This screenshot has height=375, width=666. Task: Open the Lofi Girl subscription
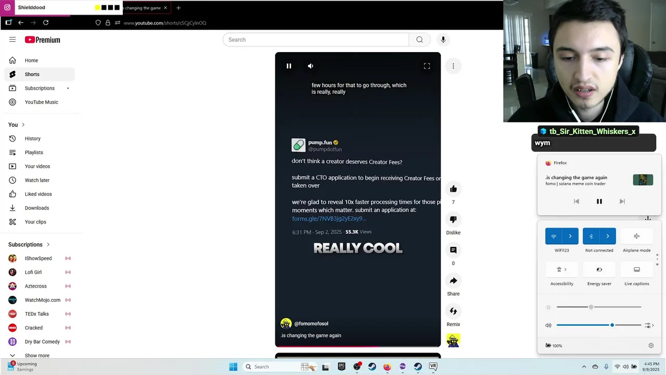coord(40,272)
